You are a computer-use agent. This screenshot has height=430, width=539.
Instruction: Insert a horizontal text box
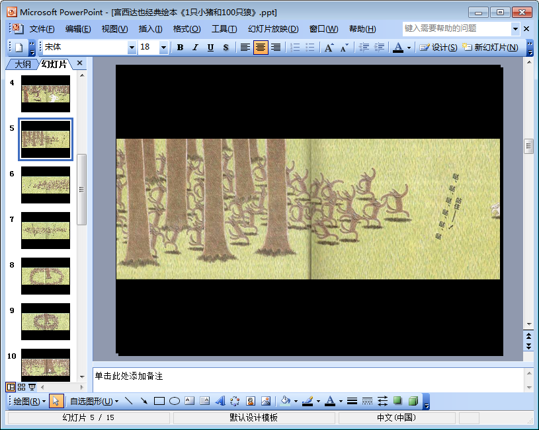pyautogui.click(x=189, y=401)
